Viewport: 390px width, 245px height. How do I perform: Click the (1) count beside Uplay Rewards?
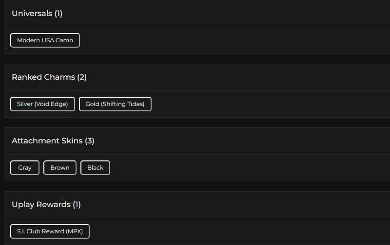tap(77, 205)
